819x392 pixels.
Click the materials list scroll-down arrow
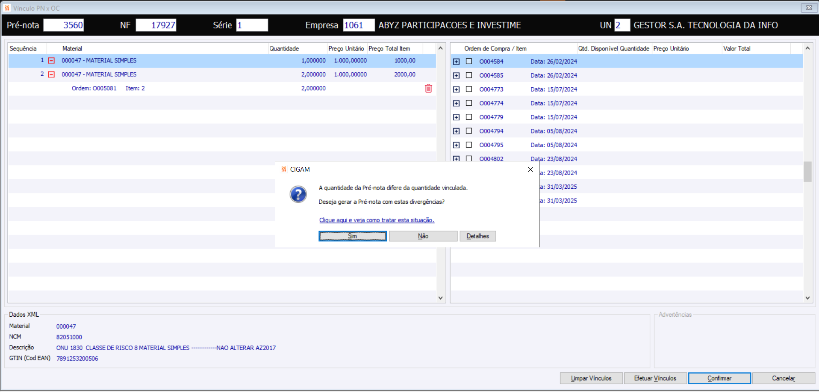tap(441, 298)
